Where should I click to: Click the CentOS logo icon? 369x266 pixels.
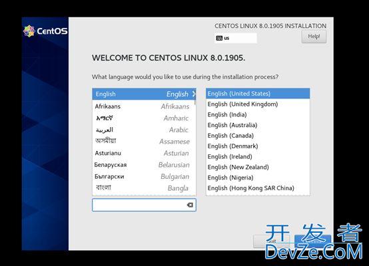tap(29, 31)
